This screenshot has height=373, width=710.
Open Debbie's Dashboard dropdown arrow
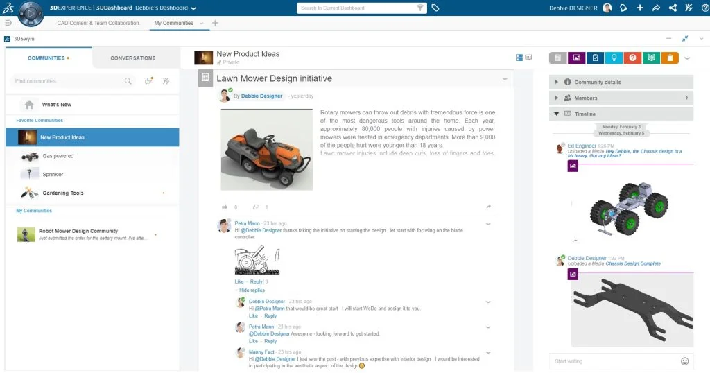[193, 8]
